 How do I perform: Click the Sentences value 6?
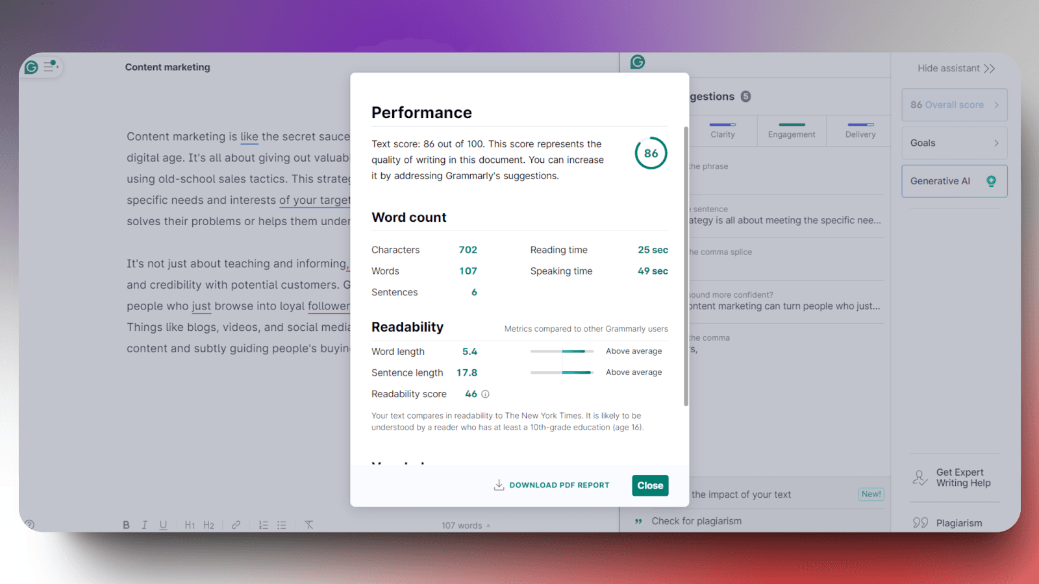[x=474, y=293]
